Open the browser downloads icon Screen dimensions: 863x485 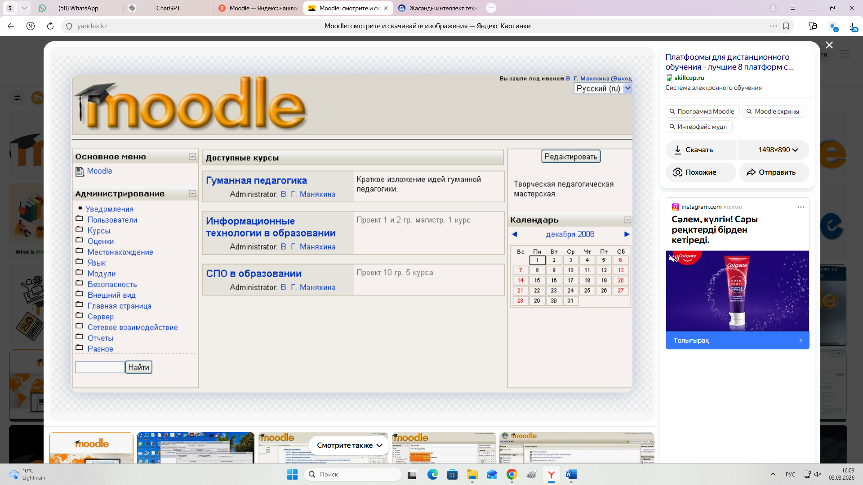coord(853,26)
